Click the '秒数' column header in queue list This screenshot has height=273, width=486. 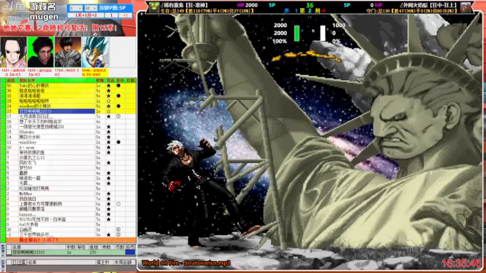click(x=100, y=81)
